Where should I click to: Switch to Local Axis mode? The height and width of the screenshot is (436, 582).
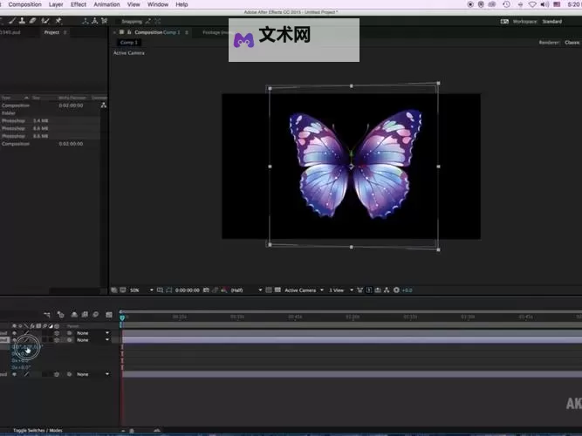click(86, 21)
